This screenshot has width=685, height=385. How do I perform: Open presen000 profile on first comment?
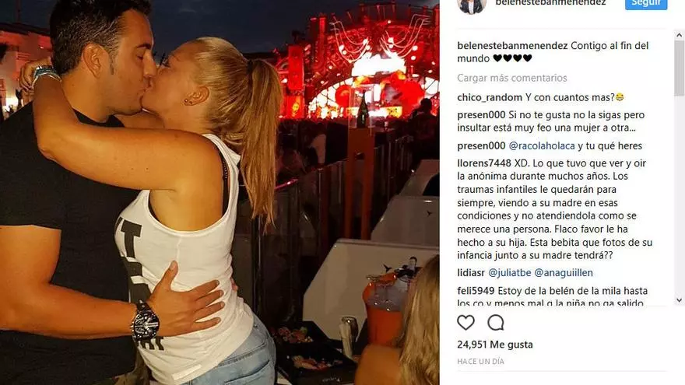click(x=481, y=115)
